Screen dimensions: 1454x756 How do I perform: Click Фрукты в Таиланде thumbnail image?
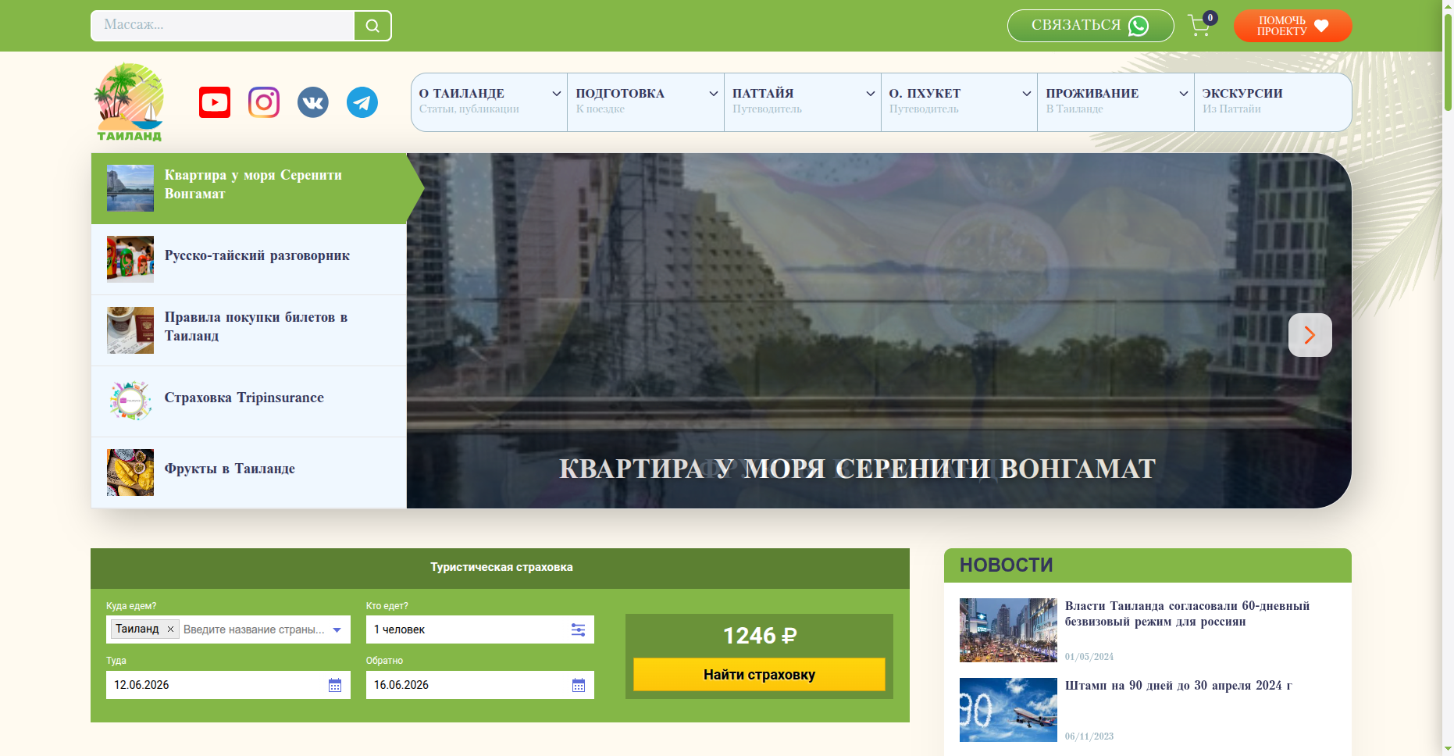click(x=130, y=472)
